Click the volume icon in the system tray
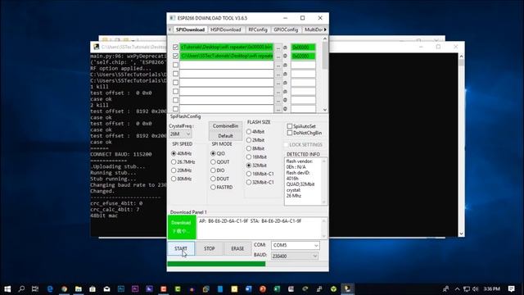524x295 pixels. click(x=476, y=288)
